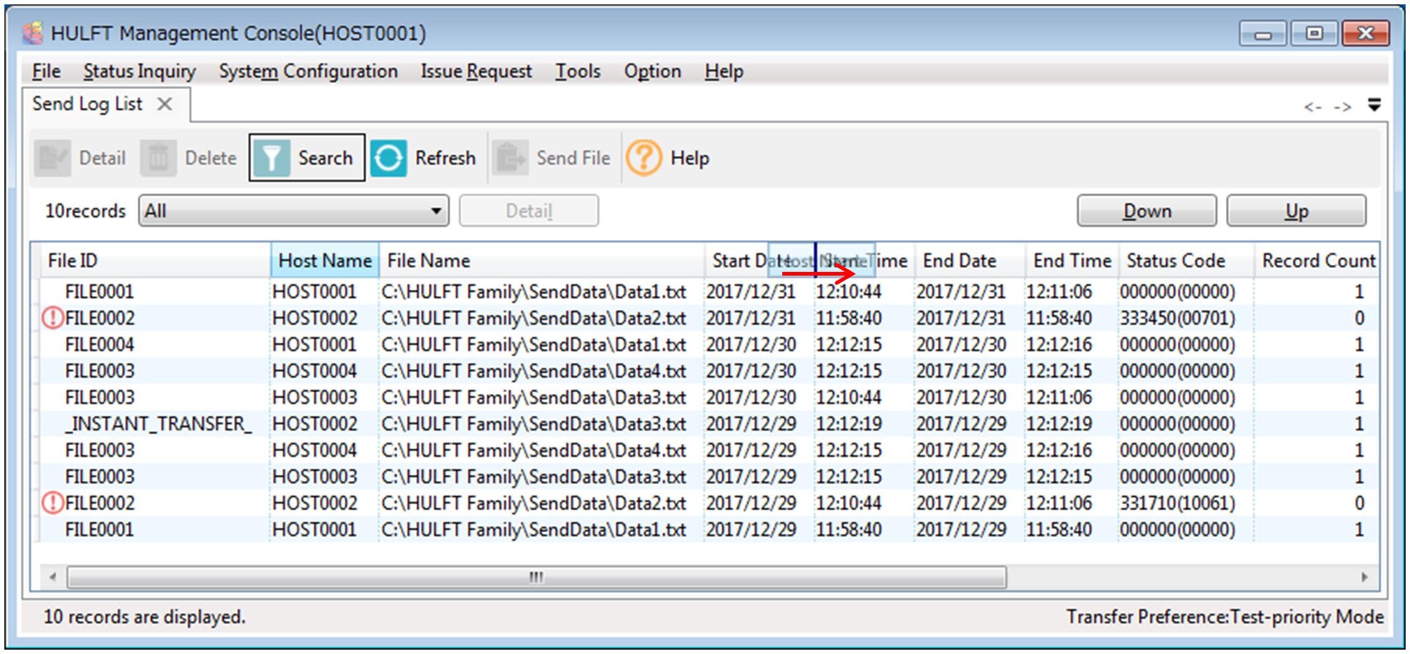This screenshot has width=1410, height=654.
Task: Click error icon beside FILE0002 with status 331710(10061)
Action: pyautogui.click(x=53, y=503)
